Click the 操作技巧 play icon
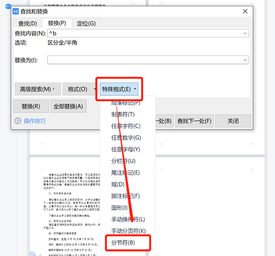 pos(18,121)
